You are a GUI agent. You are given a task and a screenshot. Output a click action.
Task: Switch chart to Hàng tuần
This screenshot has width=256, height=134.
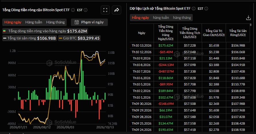tap(34, 22)
